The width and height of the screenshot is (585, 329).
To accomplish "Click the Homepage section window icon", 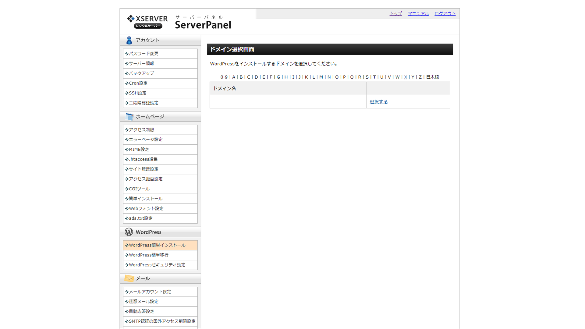I will pos(129,117).
